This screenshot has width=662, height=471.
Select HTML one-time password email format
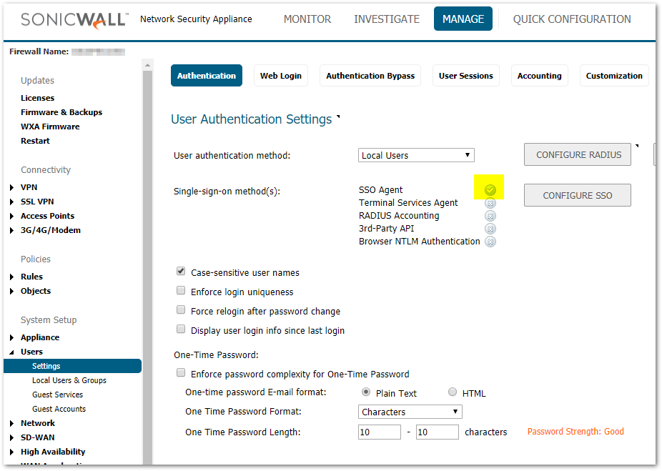tap(453, 392)
